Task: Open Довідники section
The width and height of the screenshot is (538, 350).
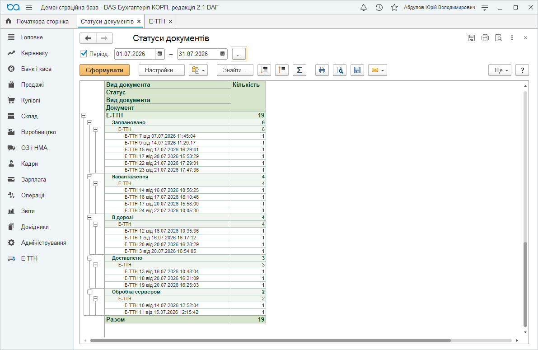Action: coord(37,226)
